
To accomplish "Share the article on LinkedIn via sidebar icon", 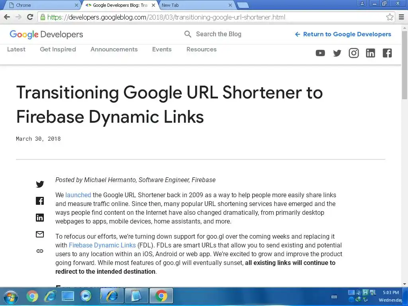I will [x=40, y=218].
